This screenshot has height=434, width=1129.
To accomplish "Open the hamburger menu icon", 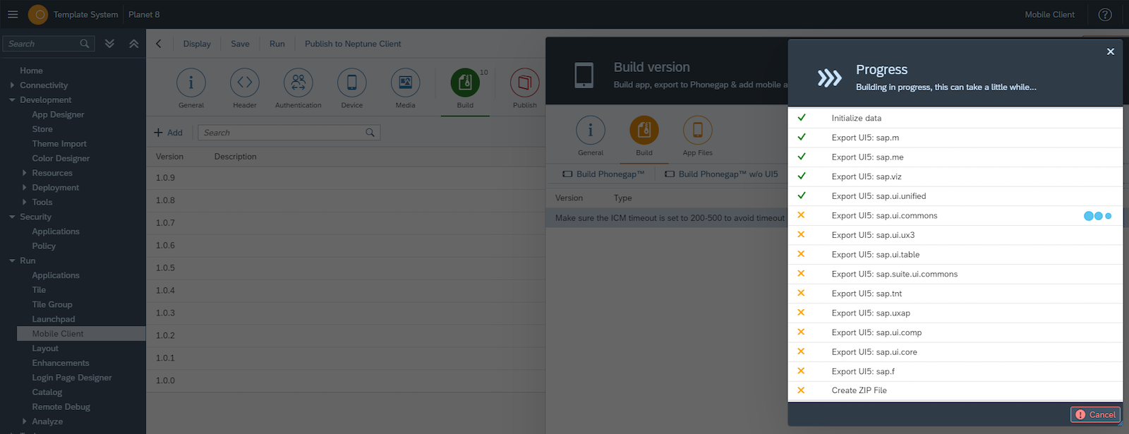I will pyautogui.click(x=13, y=14).
